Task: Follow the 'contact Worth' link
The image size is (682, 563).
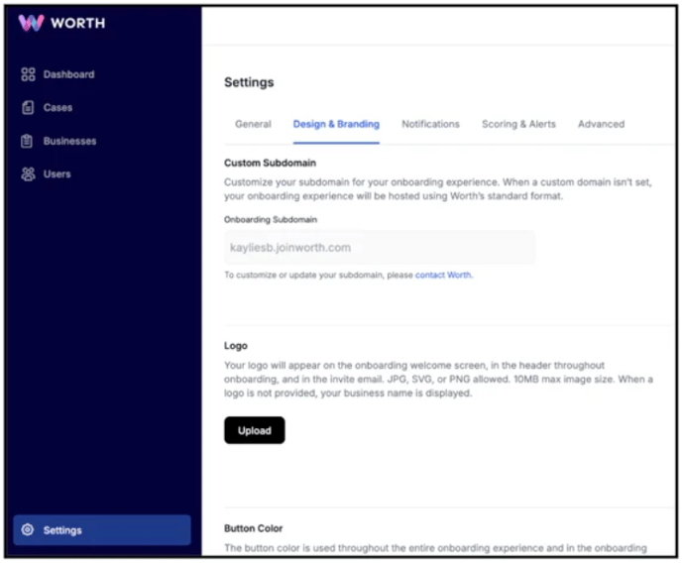Action: tap(443, 276)
